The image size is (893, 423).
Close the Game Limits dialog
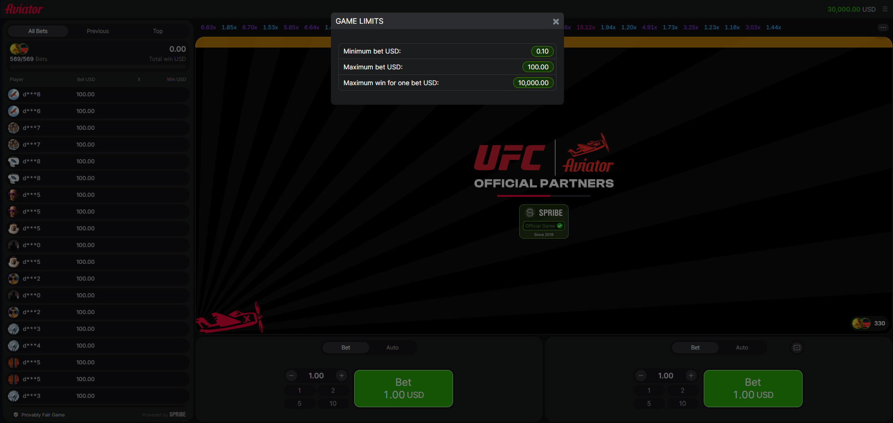pyautogui.click(x=556, y=21)
